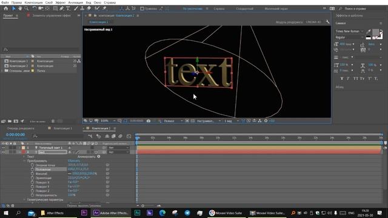Select the Rotation tool

click(x=35, y=8)
